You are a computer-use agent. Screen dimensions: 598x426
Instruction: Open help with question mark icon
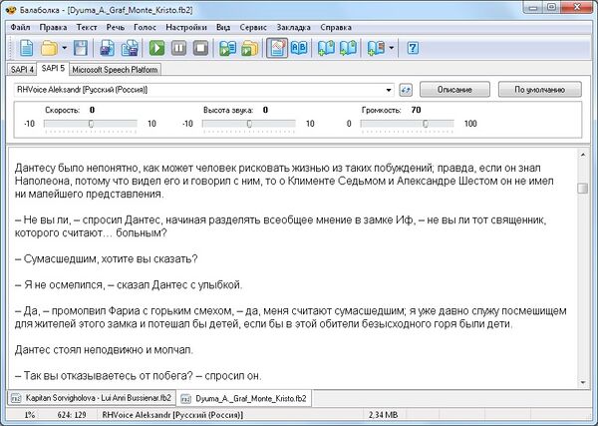click(413, 48)
